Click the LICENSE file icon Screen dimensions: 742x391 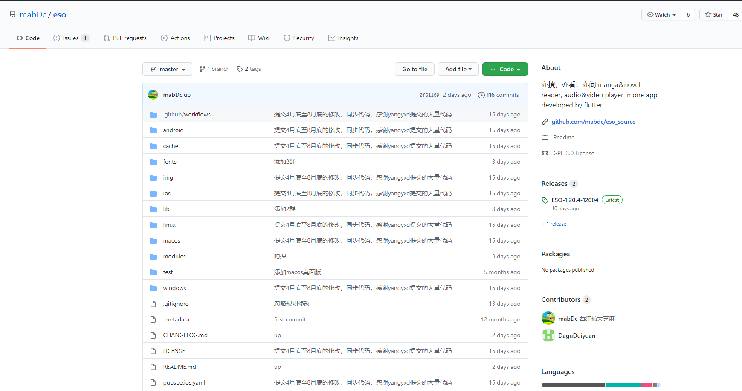(153, 351)
